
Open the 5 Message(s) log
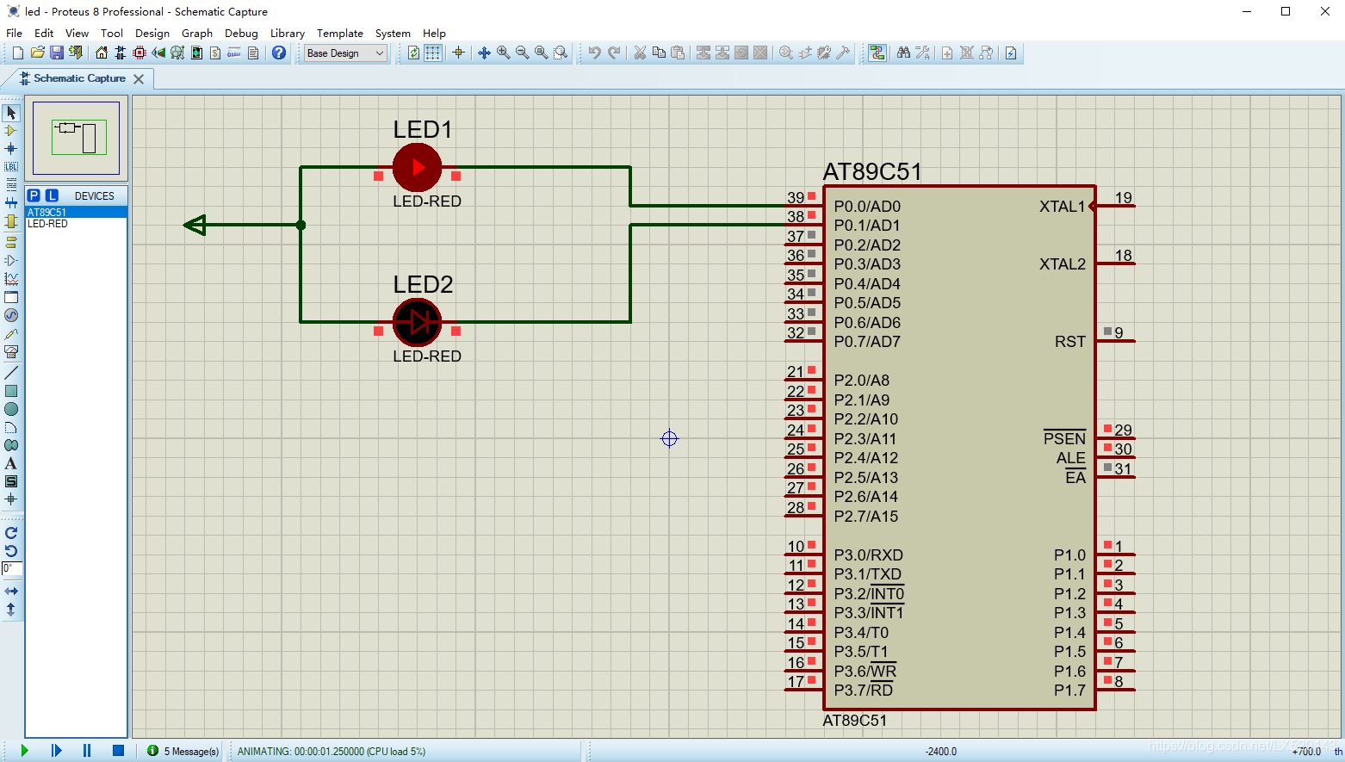coord(183,751)
